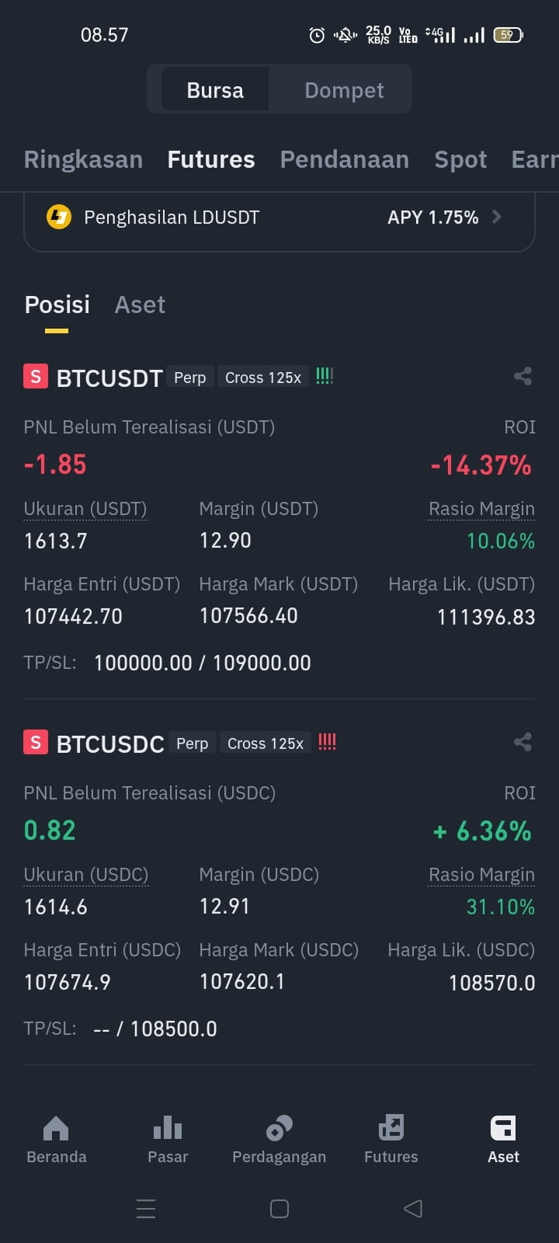Viewport: 559px width, 1243px height.
Task: Tap Rasio Margin label on BTCUSDT
Action: [x=481, y=509]
